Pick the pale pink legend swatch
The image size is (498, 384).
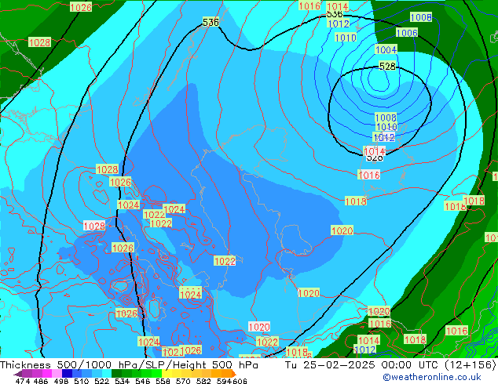click(x=57, y=373)
